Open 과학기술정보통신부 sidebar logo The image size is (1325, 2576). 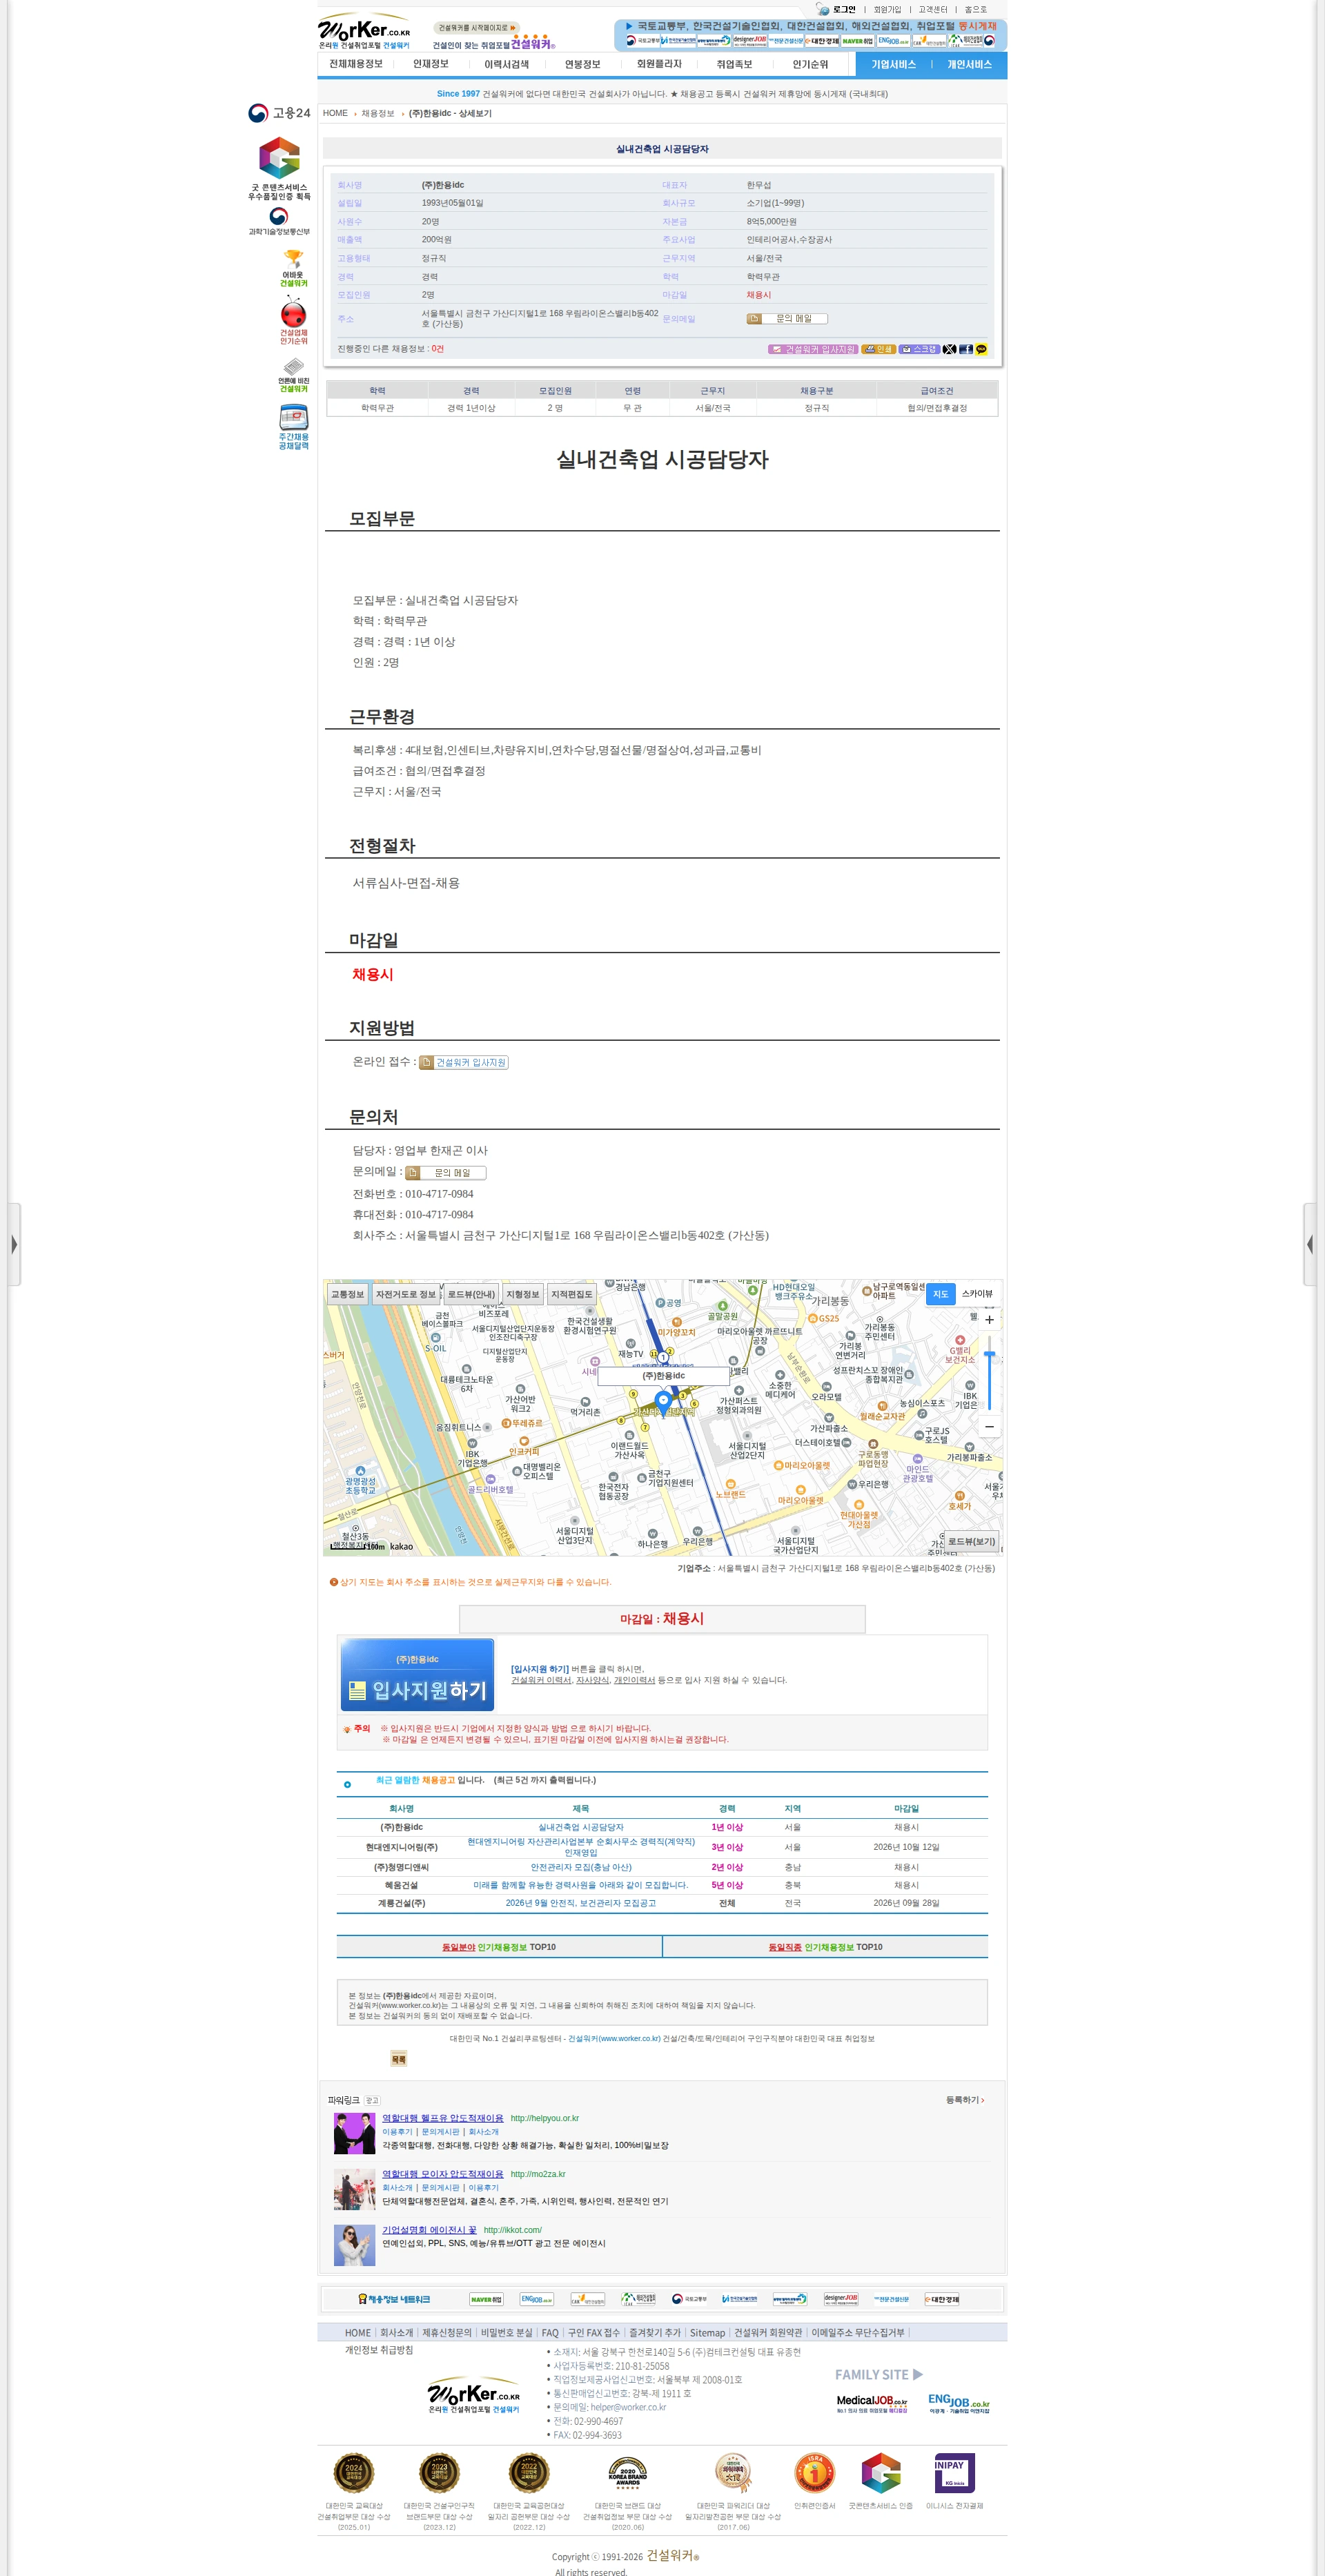pyautogui.click(x=279, y=221)
